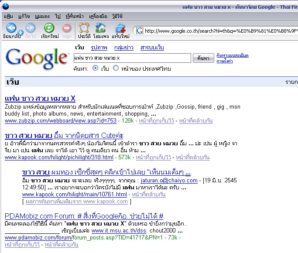Select the เว็บ search radio button
This screenshot has width=298, height=253.
(95, 68)
